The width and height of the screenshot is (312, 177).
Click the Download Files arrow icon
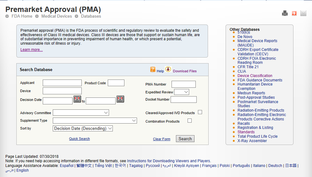pyautogui.click(x=168, y=69)
